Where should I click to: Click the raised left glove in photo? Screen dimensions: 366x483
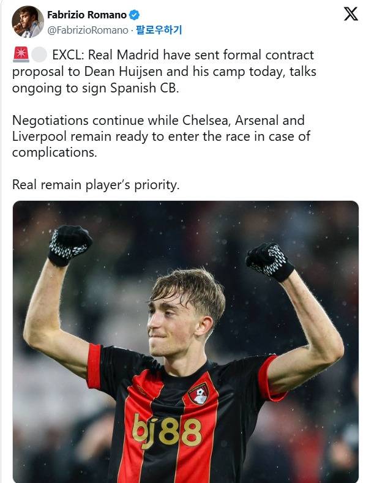point(70,245)
